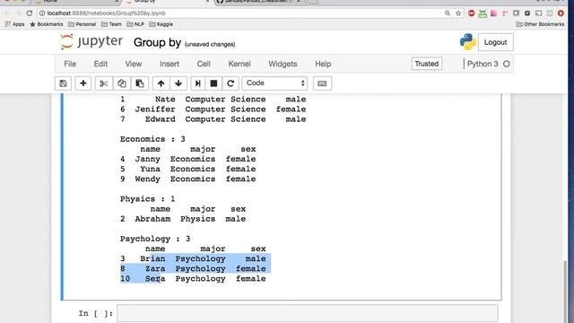This screenshot has width=574, height=323.
Task: Run the cell with the skip-forward icon
Action: pyautogui.click(x=197, y=83)
